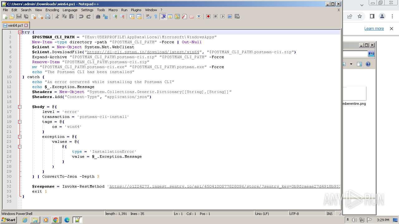Close the win64.ps1 tab

26,26
